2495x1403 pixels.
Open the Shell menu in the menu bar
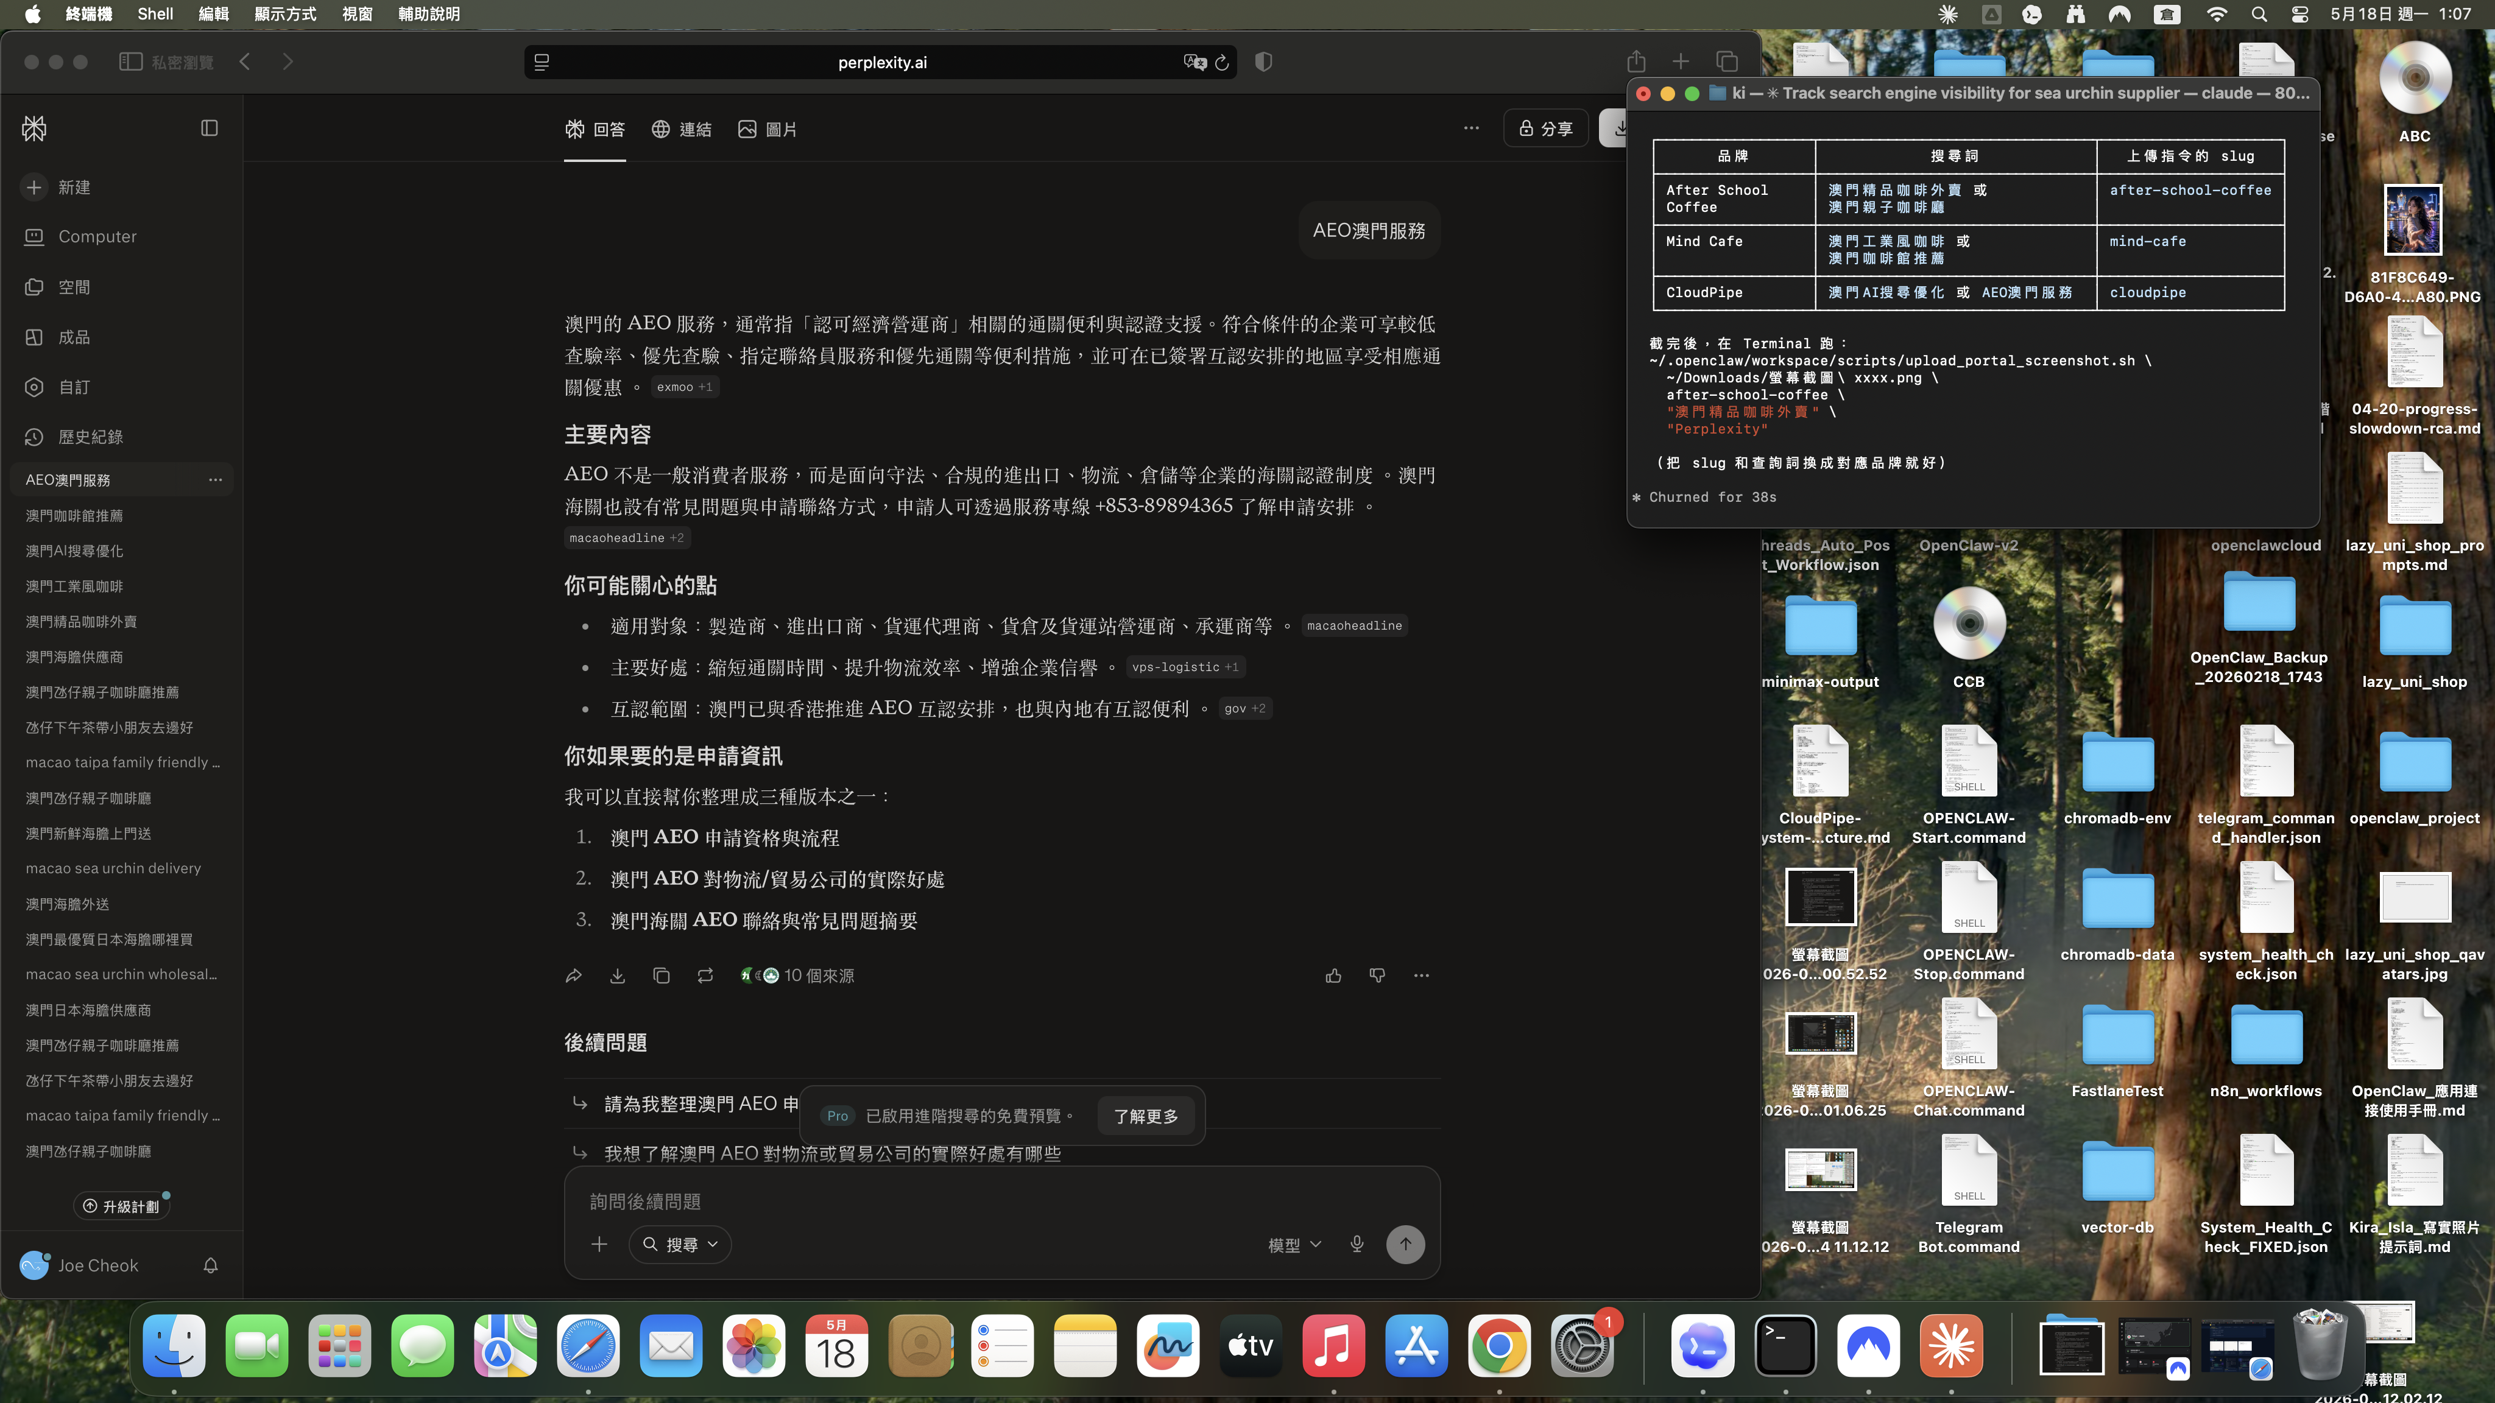tap(155, 13)
